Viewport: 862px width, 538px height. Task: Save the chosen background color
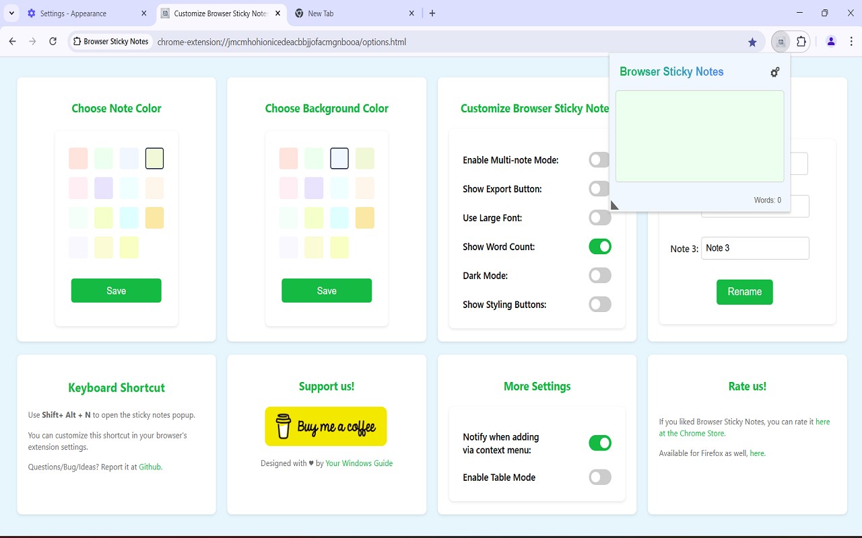click(x=327, y=291)
